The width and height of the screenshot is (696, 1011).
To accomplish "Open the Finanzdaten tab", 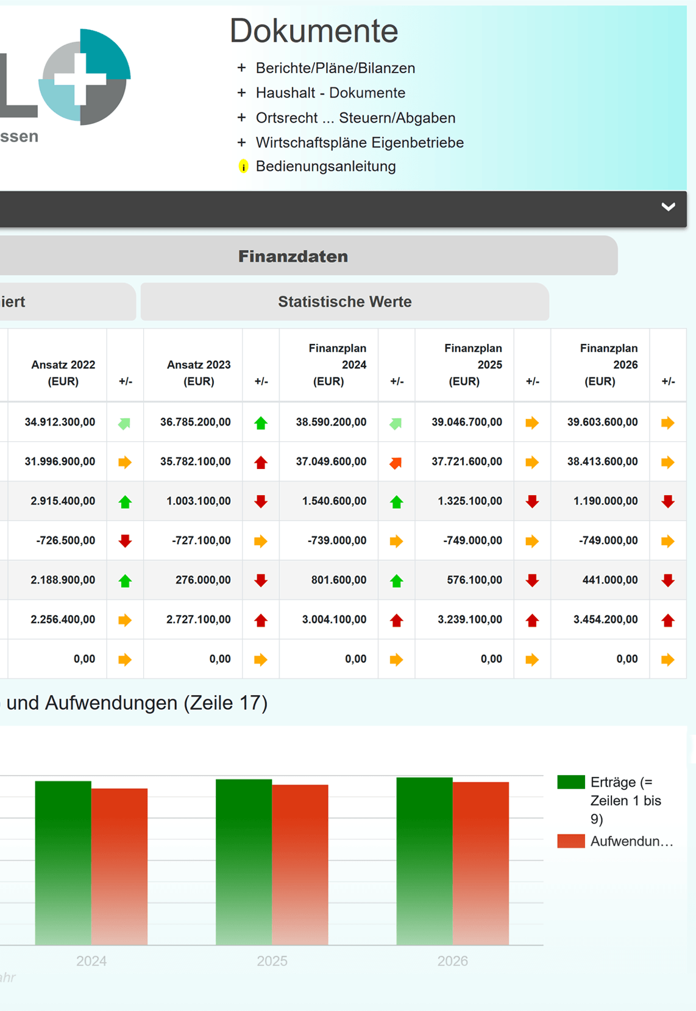I will pos(293,256).
